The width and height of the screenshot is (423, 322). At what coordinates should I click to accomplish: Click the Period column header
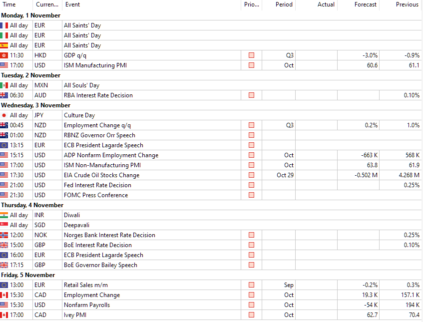click(x=279, y=4)
